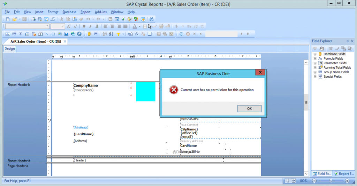Go to the last page
Image resolution: width=357 pixels, height=186 pixels.
coord(248,34)
